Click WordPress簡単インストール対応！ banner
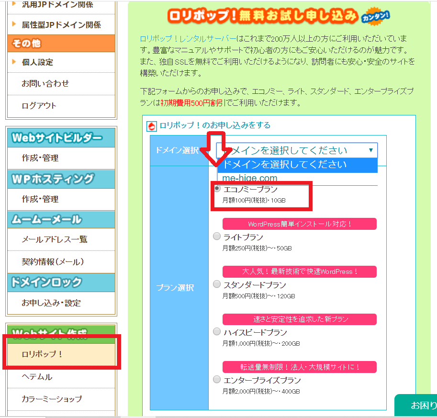The width and height of the screenshot is (437, 418). tap(300, 224)
